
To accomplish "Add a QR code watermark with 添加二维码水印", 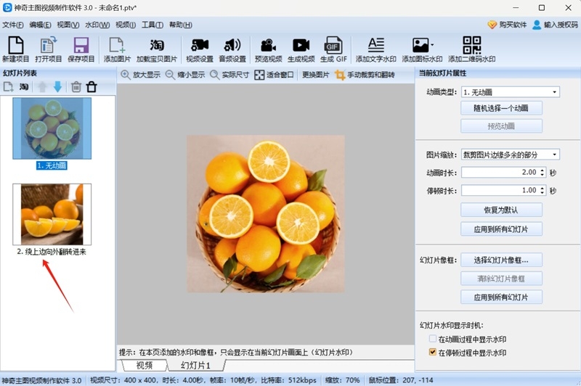I will pos(471,49).
